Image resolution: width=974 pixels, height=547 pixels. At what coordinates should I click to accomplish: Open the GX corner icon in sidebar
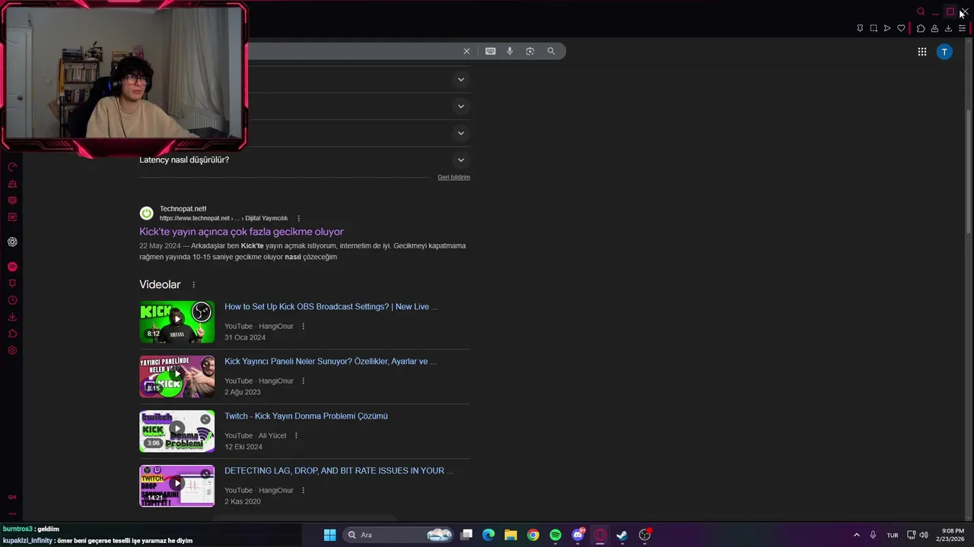(x=12, y=497)
